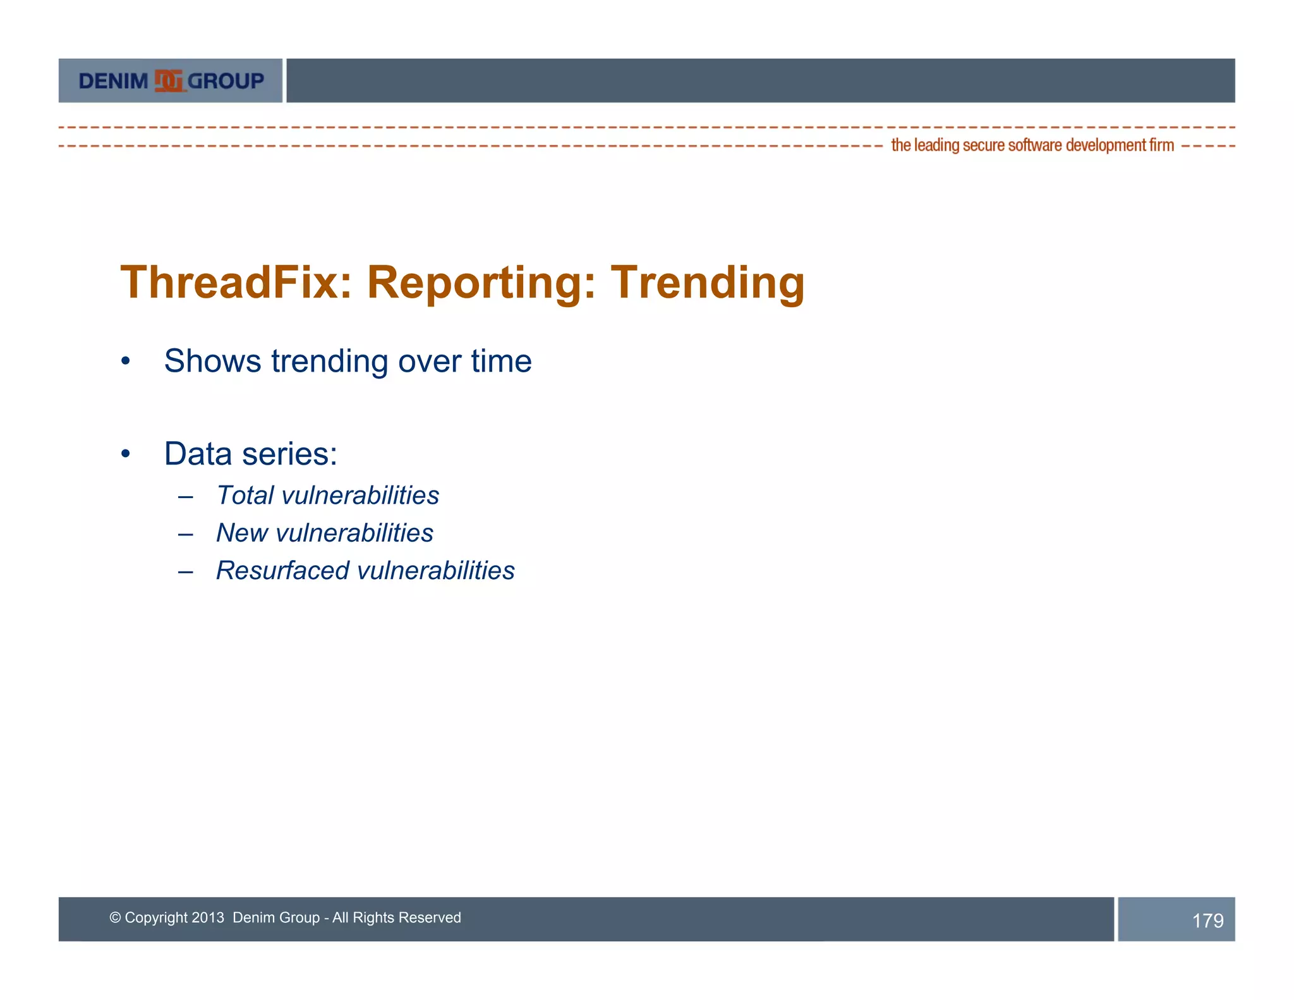Click the copyright symbol in the footer

[115, 917]
